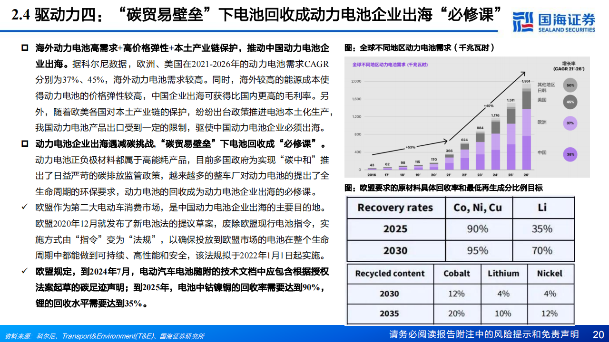Click page number 20
The width and height of the screenshot is (609, 342).
(598, 334)
